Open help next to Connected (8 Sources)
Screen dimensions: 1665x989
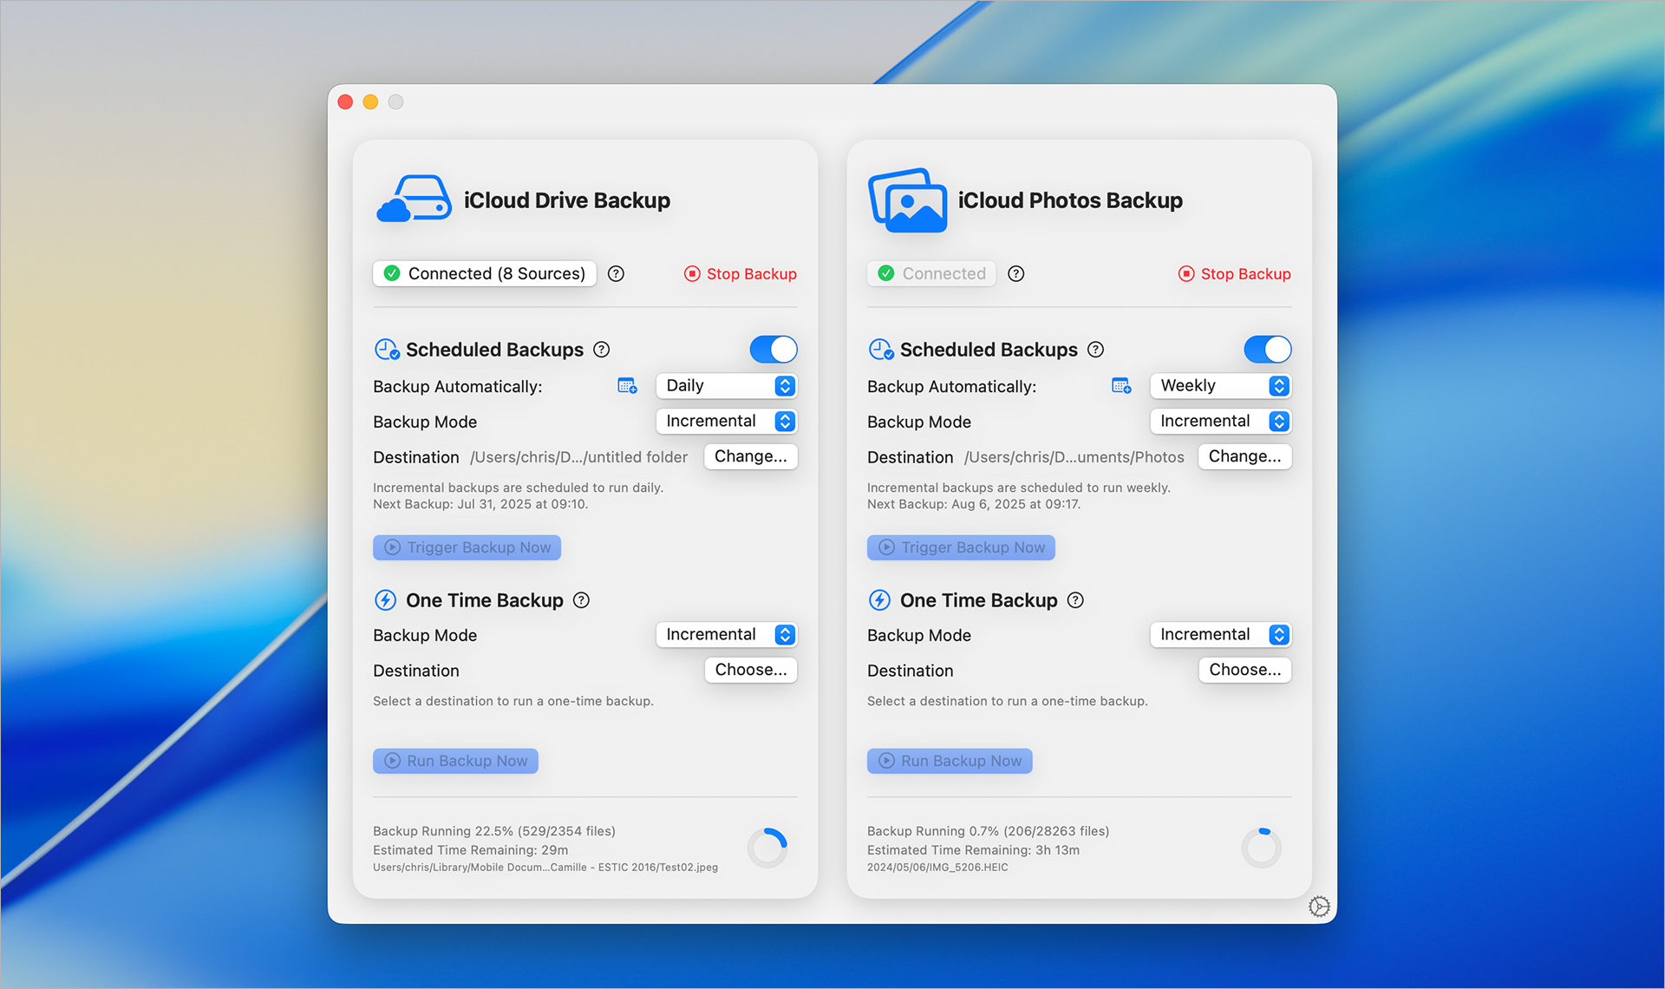[x=616, y=273]
